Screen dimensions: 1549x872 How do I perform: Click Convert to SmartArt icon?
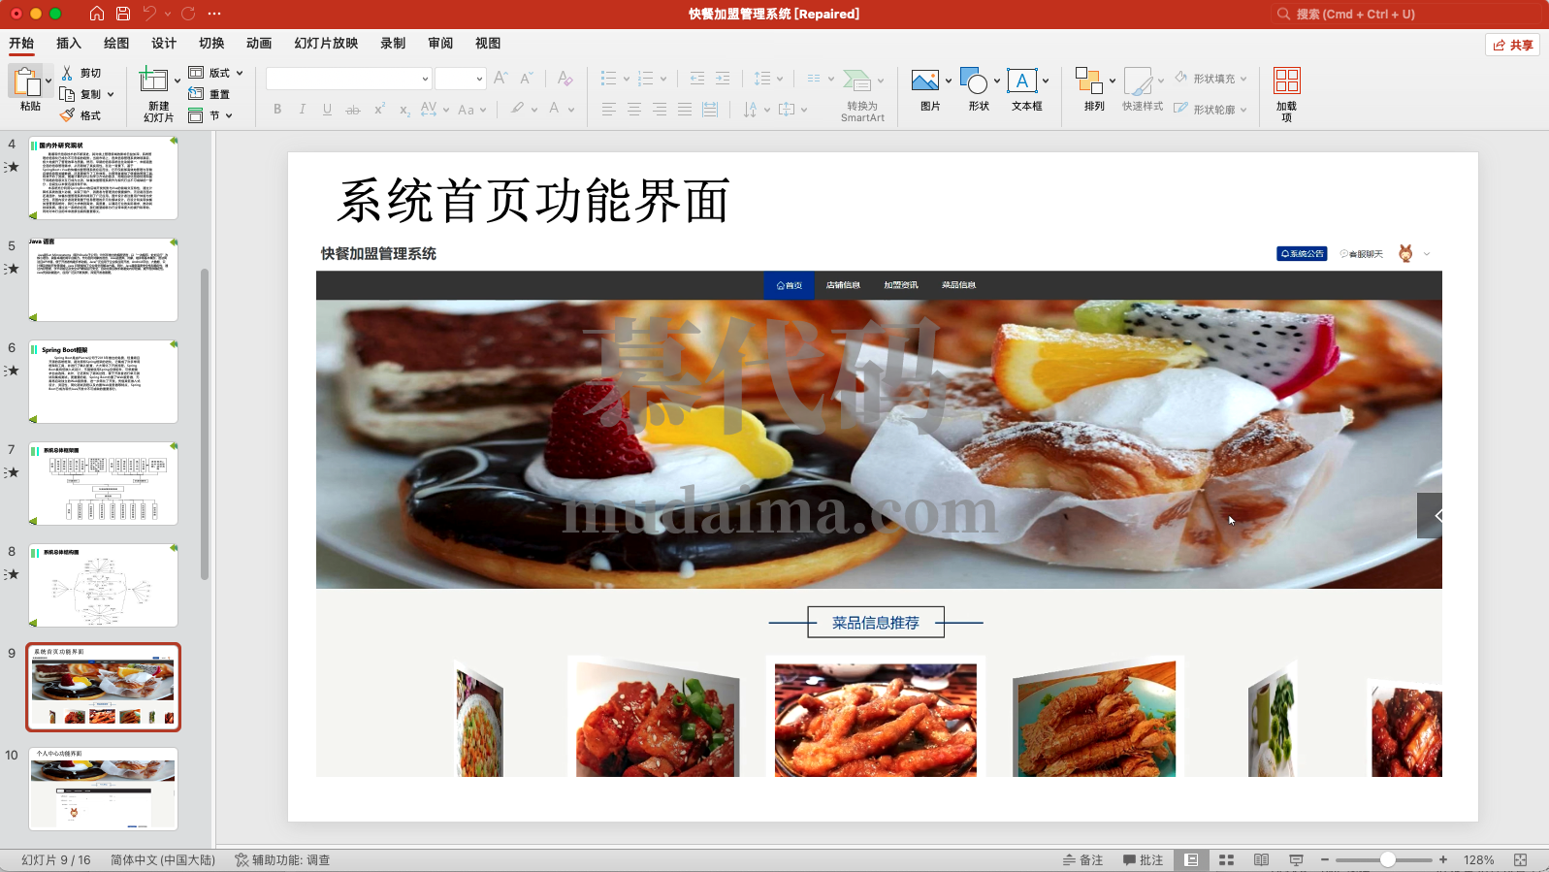coord(856,80)
